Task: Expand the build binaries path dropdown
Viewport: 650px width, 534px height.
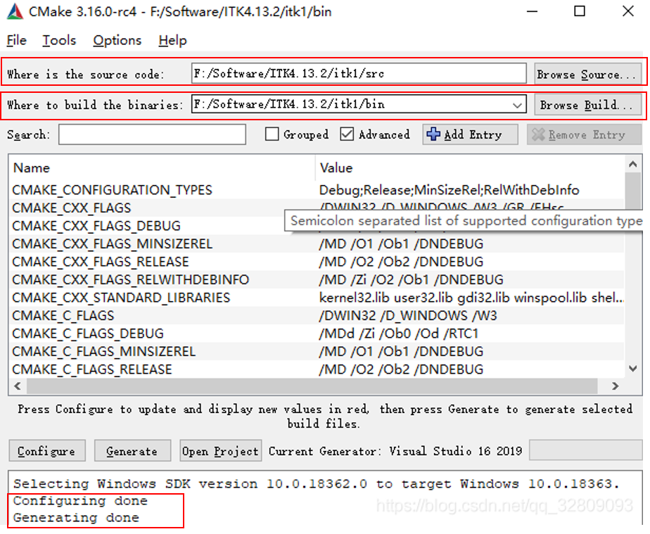Action: tap(517, 104)
